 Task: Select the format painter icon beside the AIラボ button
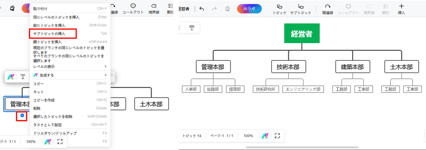click(x=227, y=9)
